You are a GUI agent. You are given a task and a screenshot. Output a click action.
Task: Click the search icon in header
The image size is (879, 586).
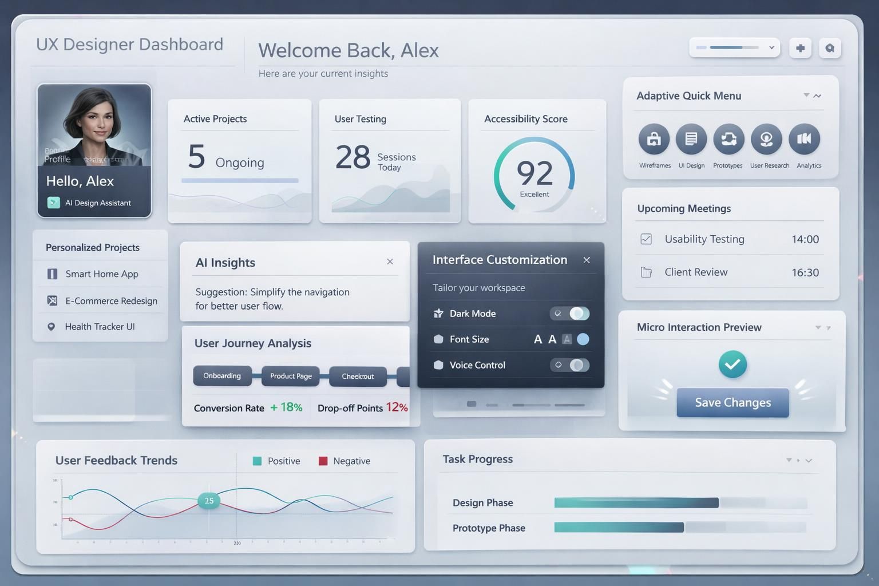click(830, 48)
